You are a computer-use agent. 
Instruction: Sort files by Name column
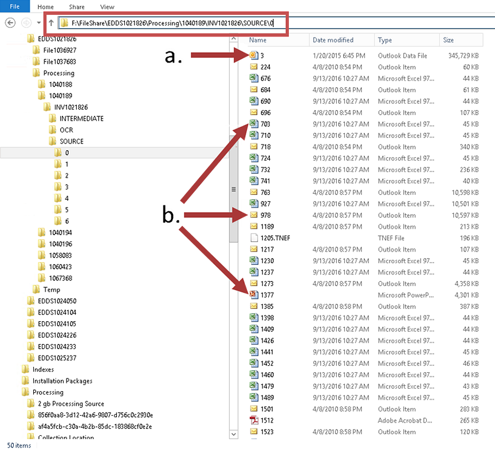point(277,40)
